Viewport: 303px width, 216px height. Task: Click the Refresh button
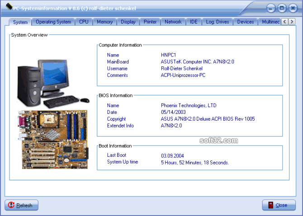coord(21,205)
